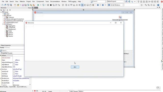This screenshot has height=92, width=163.
Task: Click the Quick Edit... link
Action: tap(13, 87)
